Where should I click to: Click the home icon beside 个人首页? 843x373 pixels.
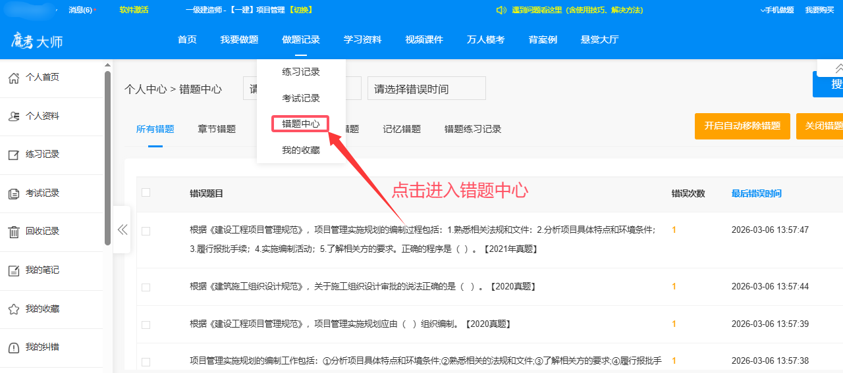[13, 78]
